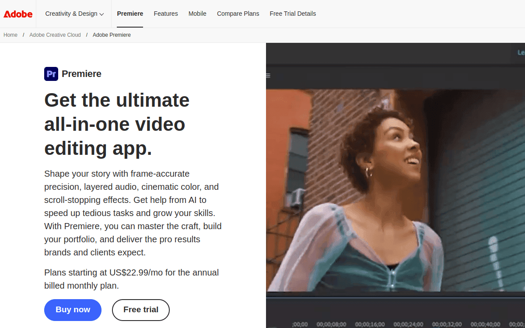Image resolution: width=525 pixels, height=328 pixels.
Task: Select the Adobe Premiere breadcrumb entry
Action: tap(112, 35)
